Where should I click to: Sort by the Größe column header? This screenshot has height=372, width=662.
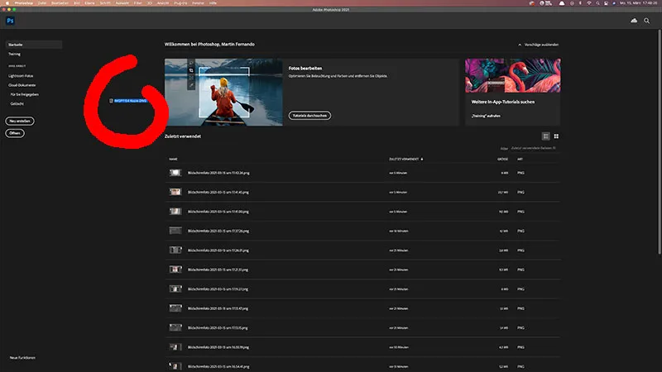(x=502, y=160)
